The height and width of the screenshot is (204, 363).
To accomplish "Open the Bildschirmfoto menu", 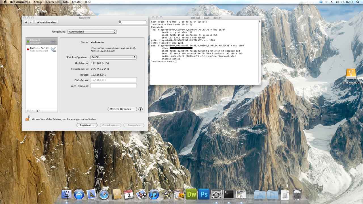I will 20,2.
